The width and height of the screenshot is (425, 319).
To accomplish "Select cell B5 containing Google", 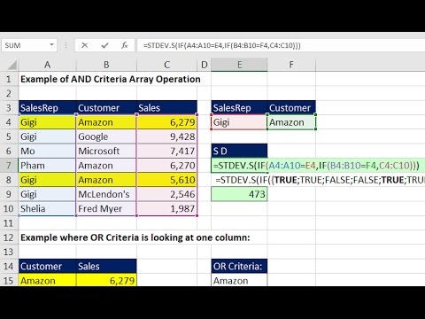I will pyautogui.click(x=106, y=136).
